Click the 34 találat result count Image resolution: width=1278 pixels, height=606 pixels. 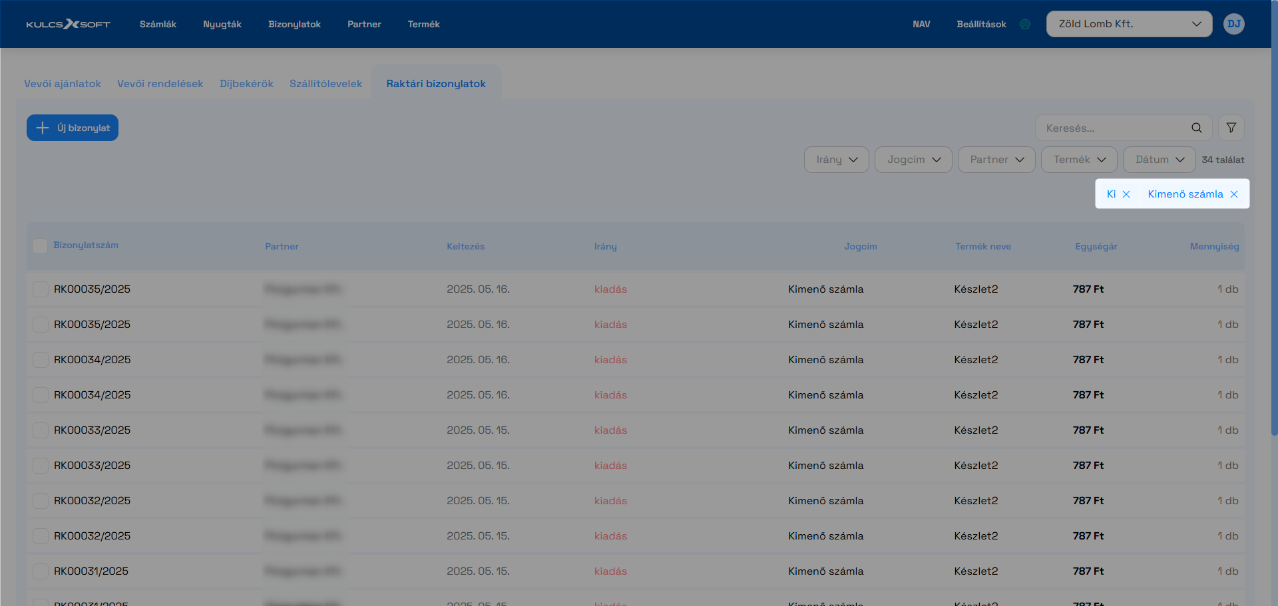[1223, 160]
